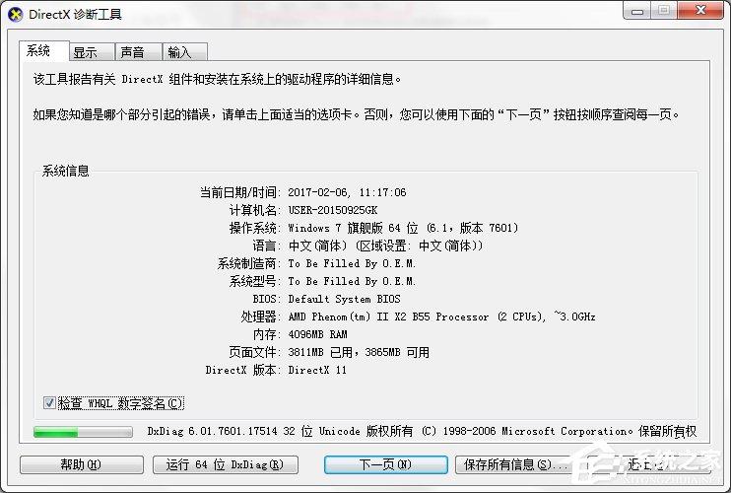Image resolution: width=731 pixels, height=493 pixels.
Task: Click the 系统信息 group label
Action: click(66, 171)
